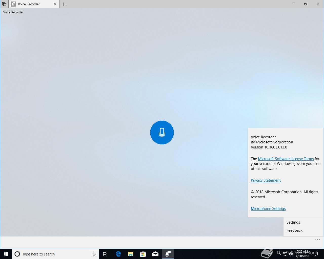324x259 pixels.
Task: Open the volume control in system tray
Action: coord(291,254)
